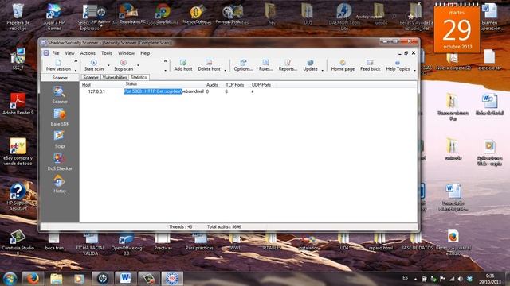Expand toolbar overflow chevron before Add host
The image size is (510, 286).
pos(166,60)
